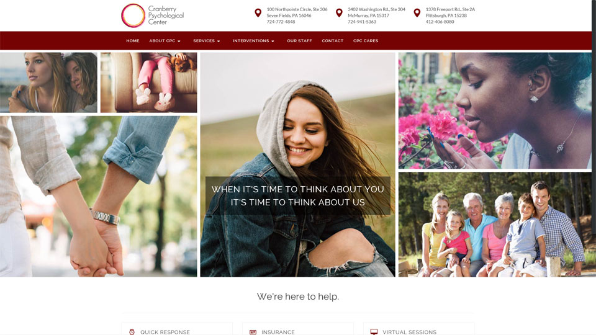This screenshot has width=596, height=335.
Task: Open the CPC Cares page
Action: pyautogui.click(x=366, y=41)
